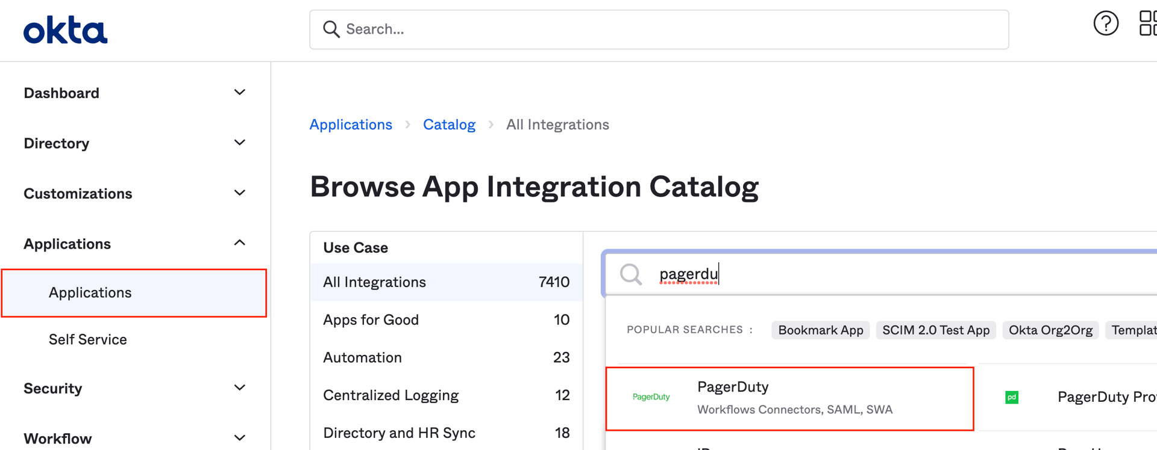
Task: Go to Catalog breadcrumb link
Action: point(449,125)
